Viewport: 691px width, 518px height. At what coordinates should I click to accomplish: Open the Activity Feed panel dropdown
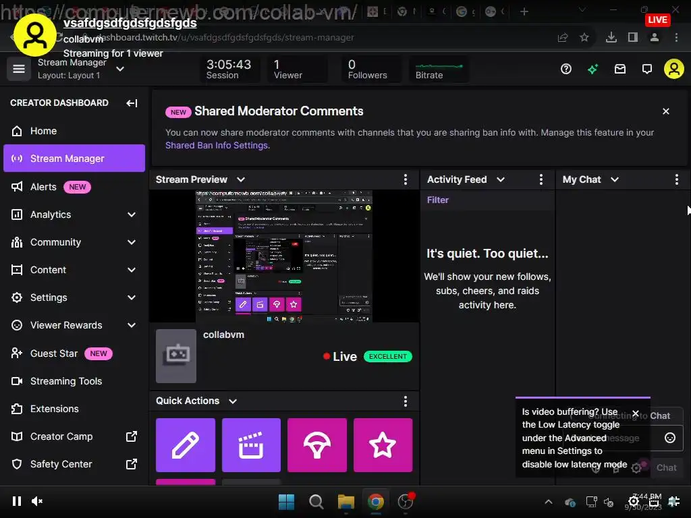pos(501,179)
